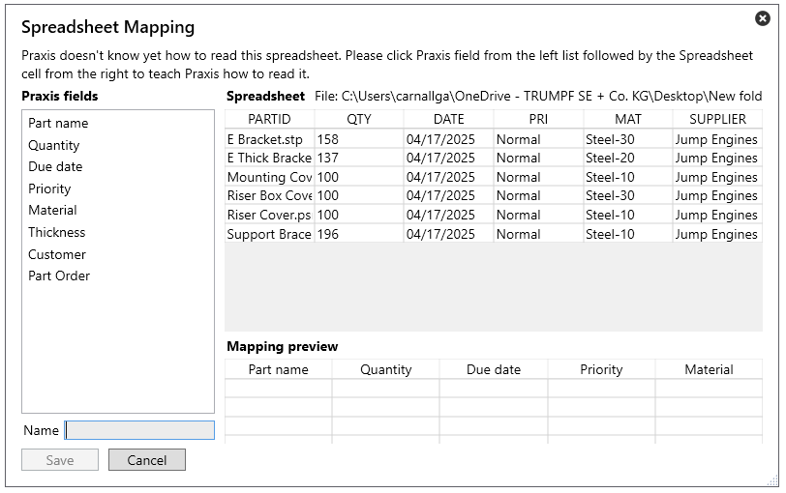Click the QTY spreadsheet column header
786x493 pixels.
(x=359, y=119)
